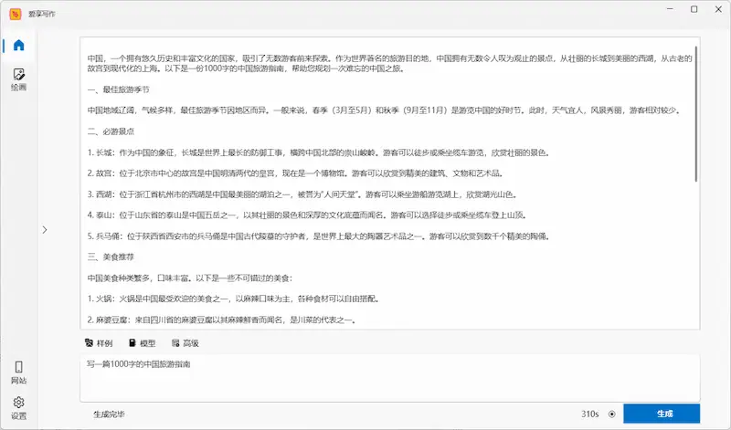This screenshot has height=430, width=731.
Task: Click the line starting 3. 西湖
Action: pos(302,194)
